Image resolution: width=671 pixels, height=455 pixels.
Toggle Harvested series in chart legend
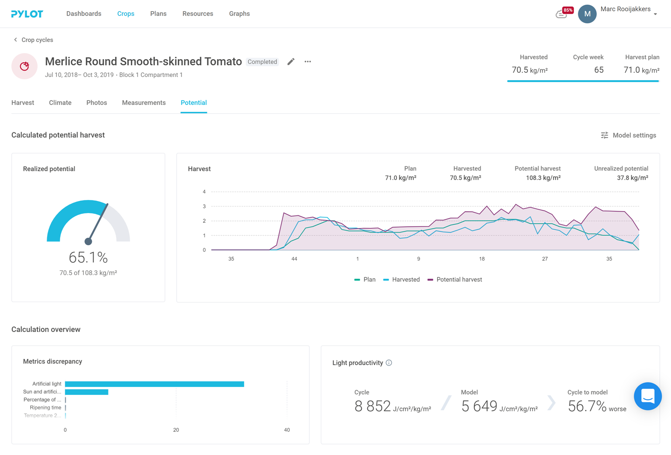pyautogui.click(x=401, y=280)
